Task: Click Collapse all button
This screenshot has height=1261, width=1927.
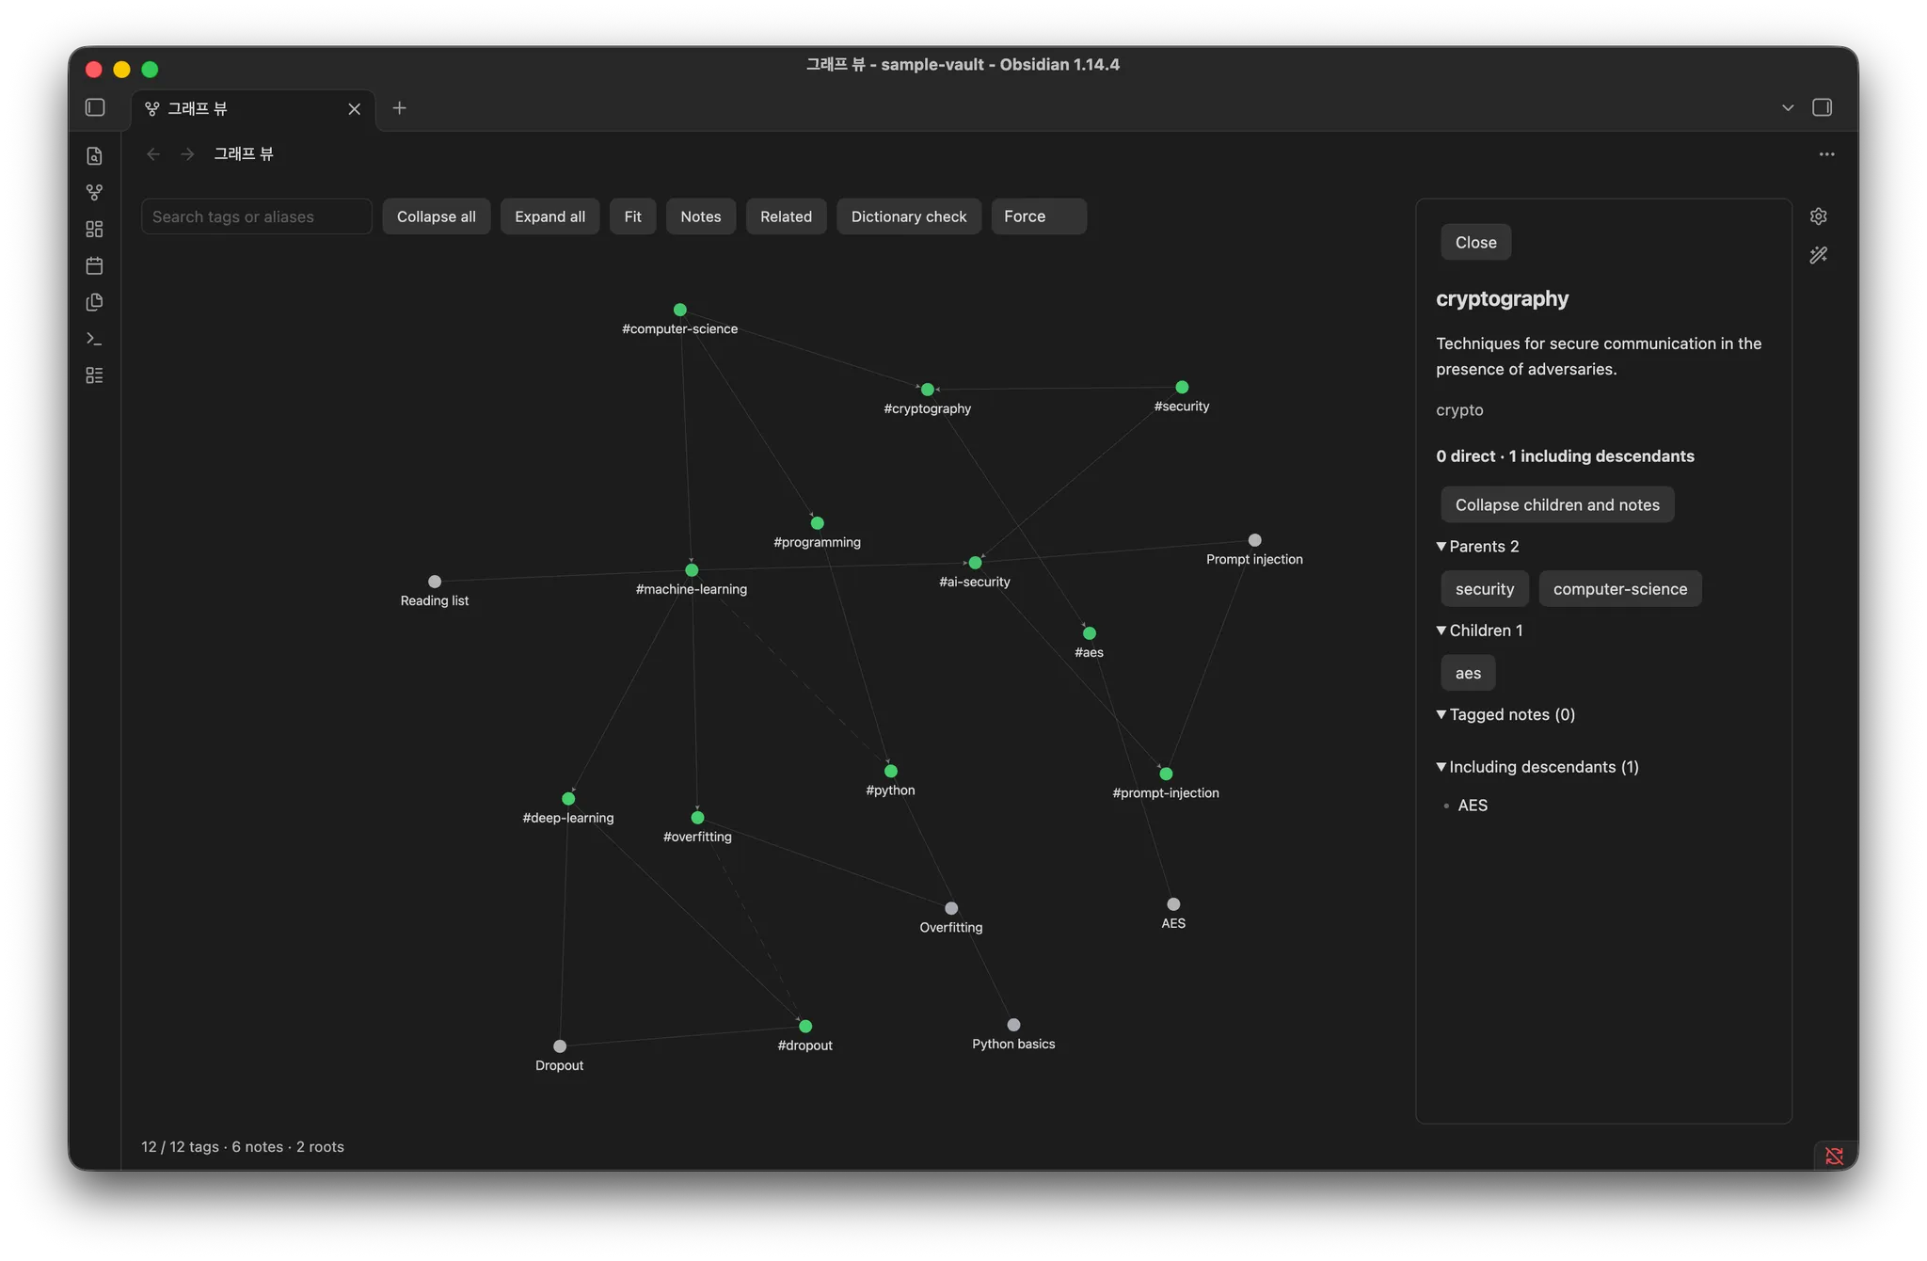Action: (436, 216)
